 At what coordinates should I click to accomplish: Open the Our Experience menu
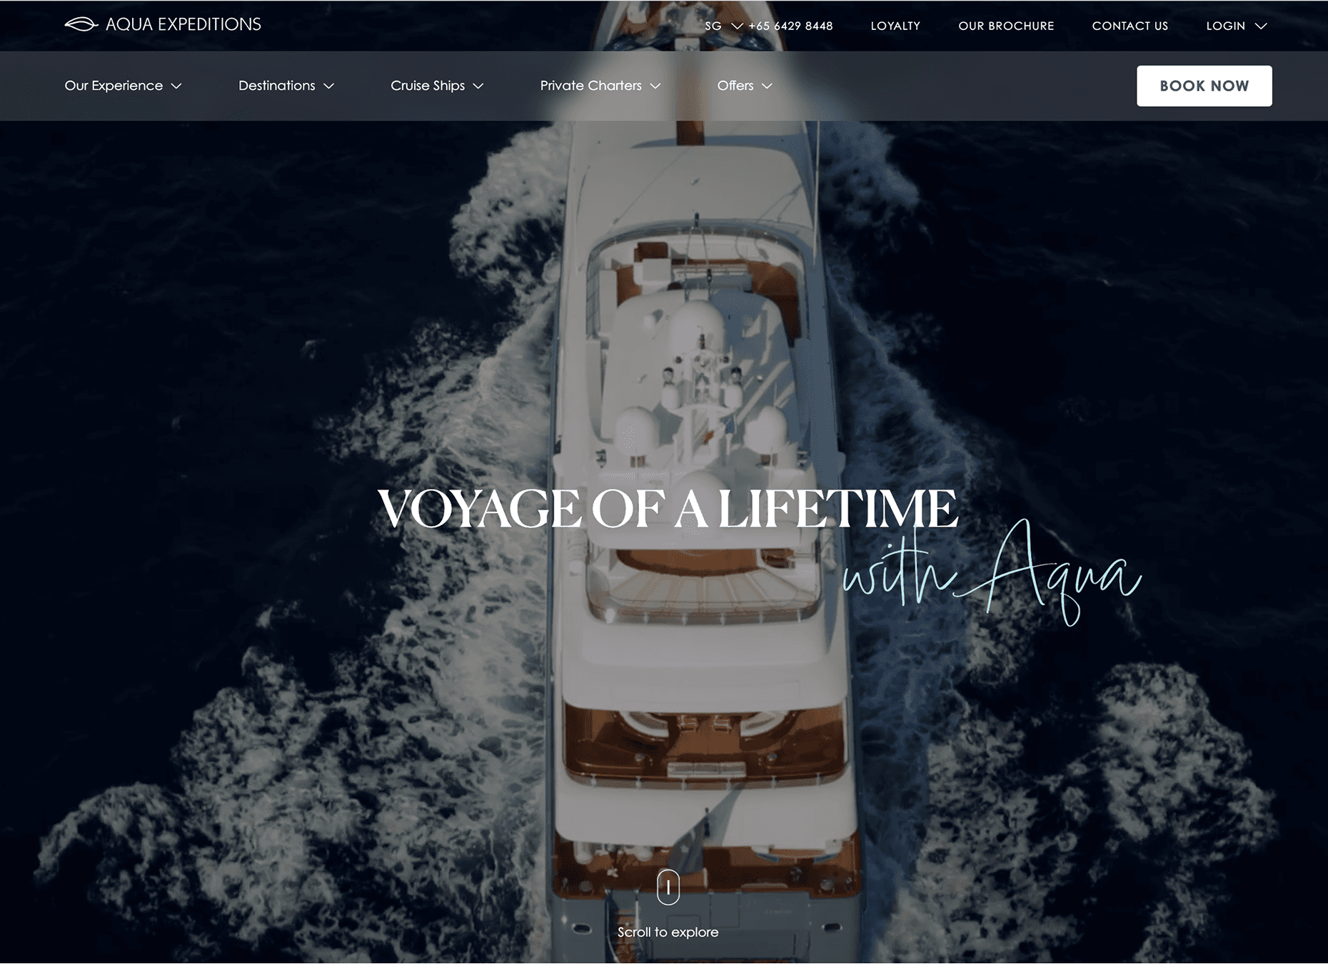point(123,86)
